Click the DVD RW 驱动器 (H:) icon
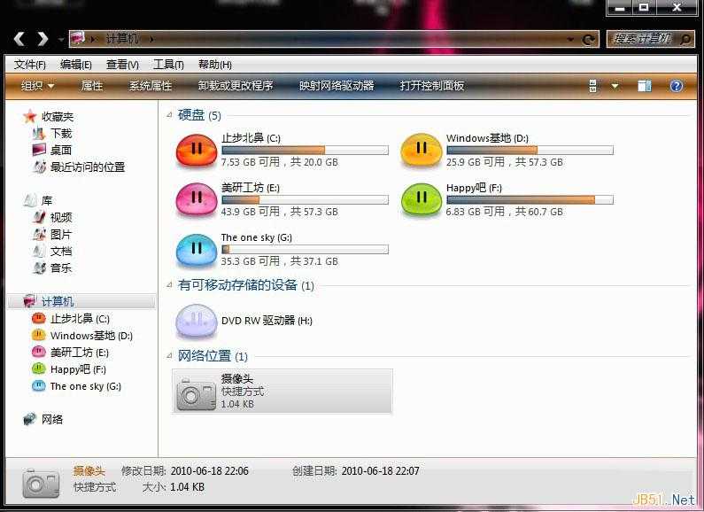This screenshot has width=704, height=512. point(197,321)
